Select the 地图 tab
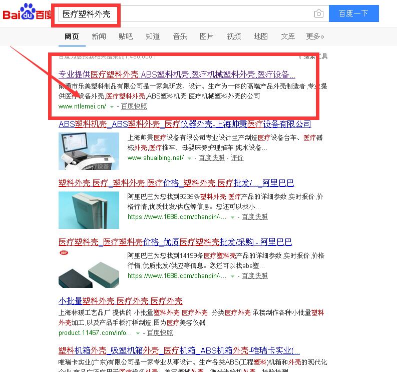This screenshot has width=397, height=372. pos(261,36)
